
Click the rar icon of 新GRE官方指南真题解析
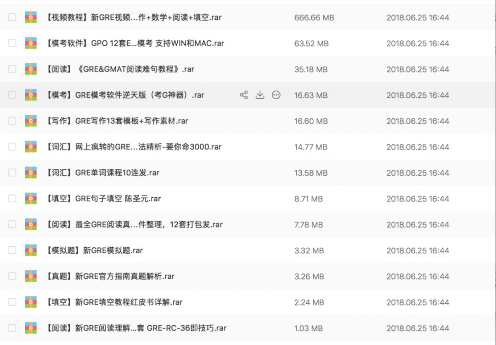pos(31,277)
